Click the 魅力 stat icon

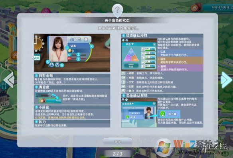(x=124, y=91)
